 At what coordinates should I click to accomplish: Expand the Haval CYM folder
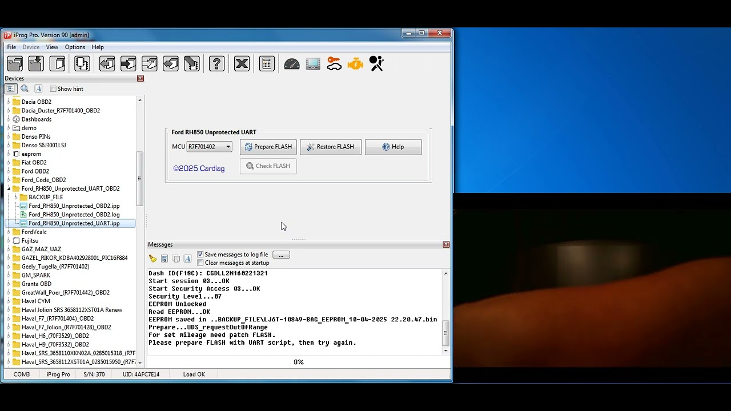[9, 301]
